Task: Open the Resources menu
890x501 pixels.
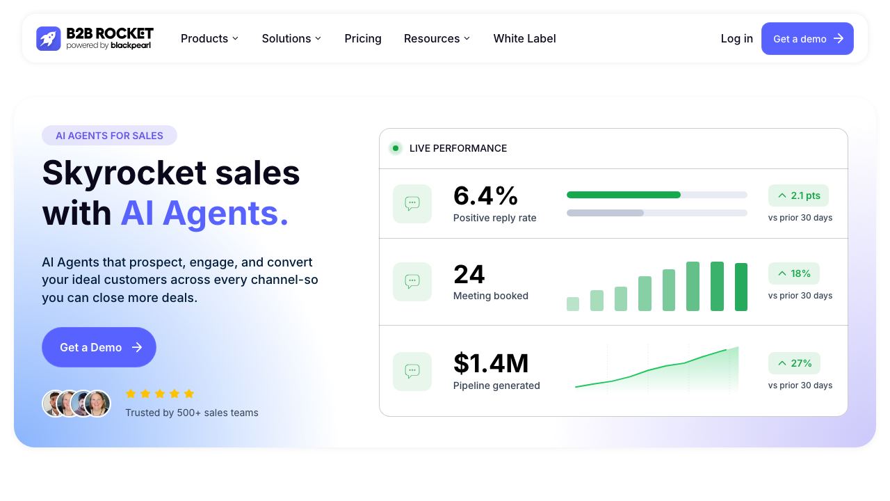Action: click(437, 38)
